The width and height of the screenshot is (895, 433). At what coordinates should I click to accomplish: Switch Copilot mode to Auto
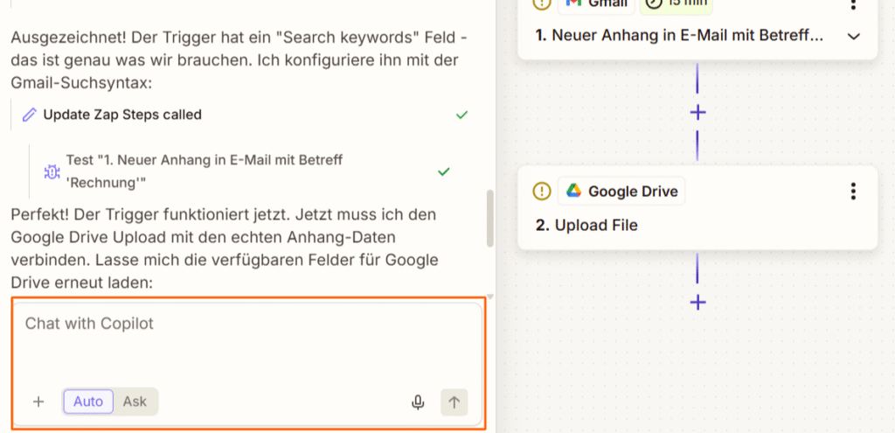pyautogui.click(x=88, y=402)
